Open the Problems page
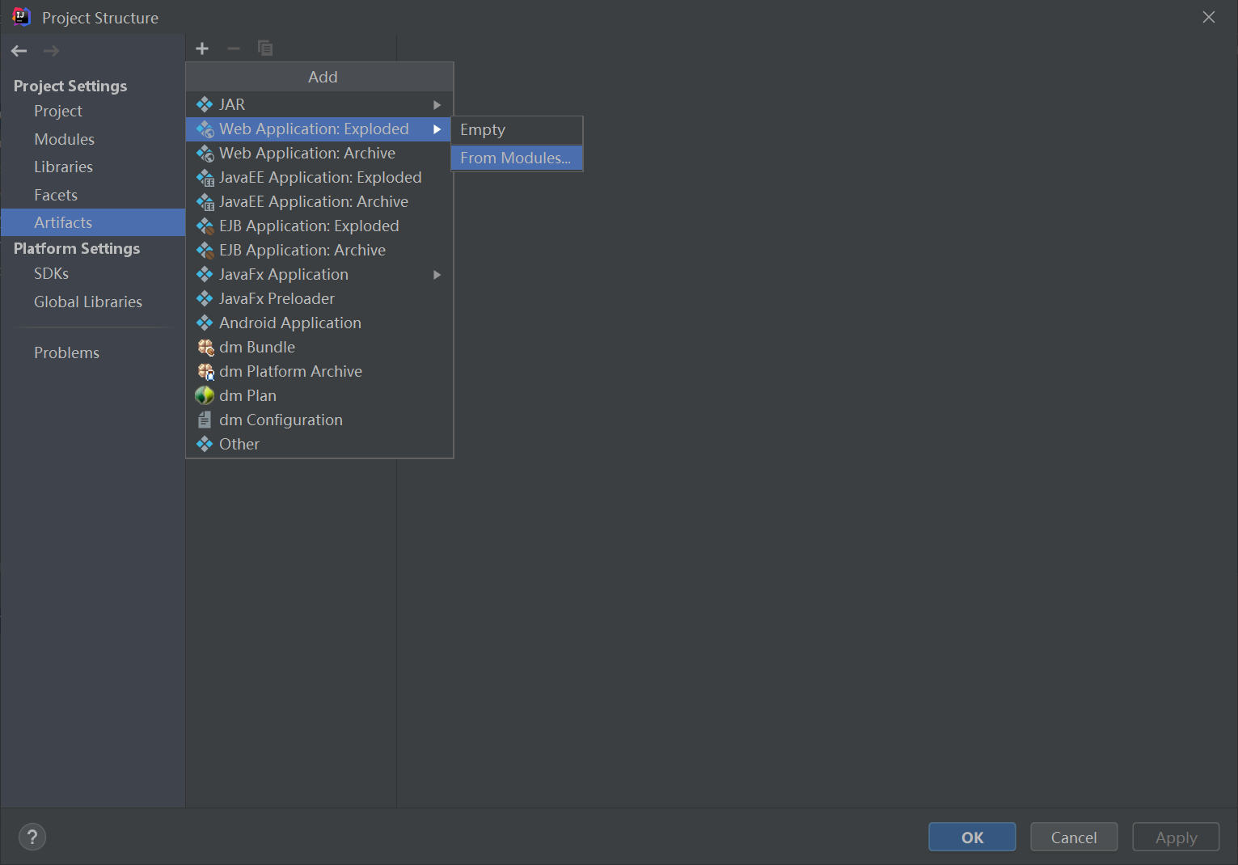1238x865 pixels. click(93, 352)
